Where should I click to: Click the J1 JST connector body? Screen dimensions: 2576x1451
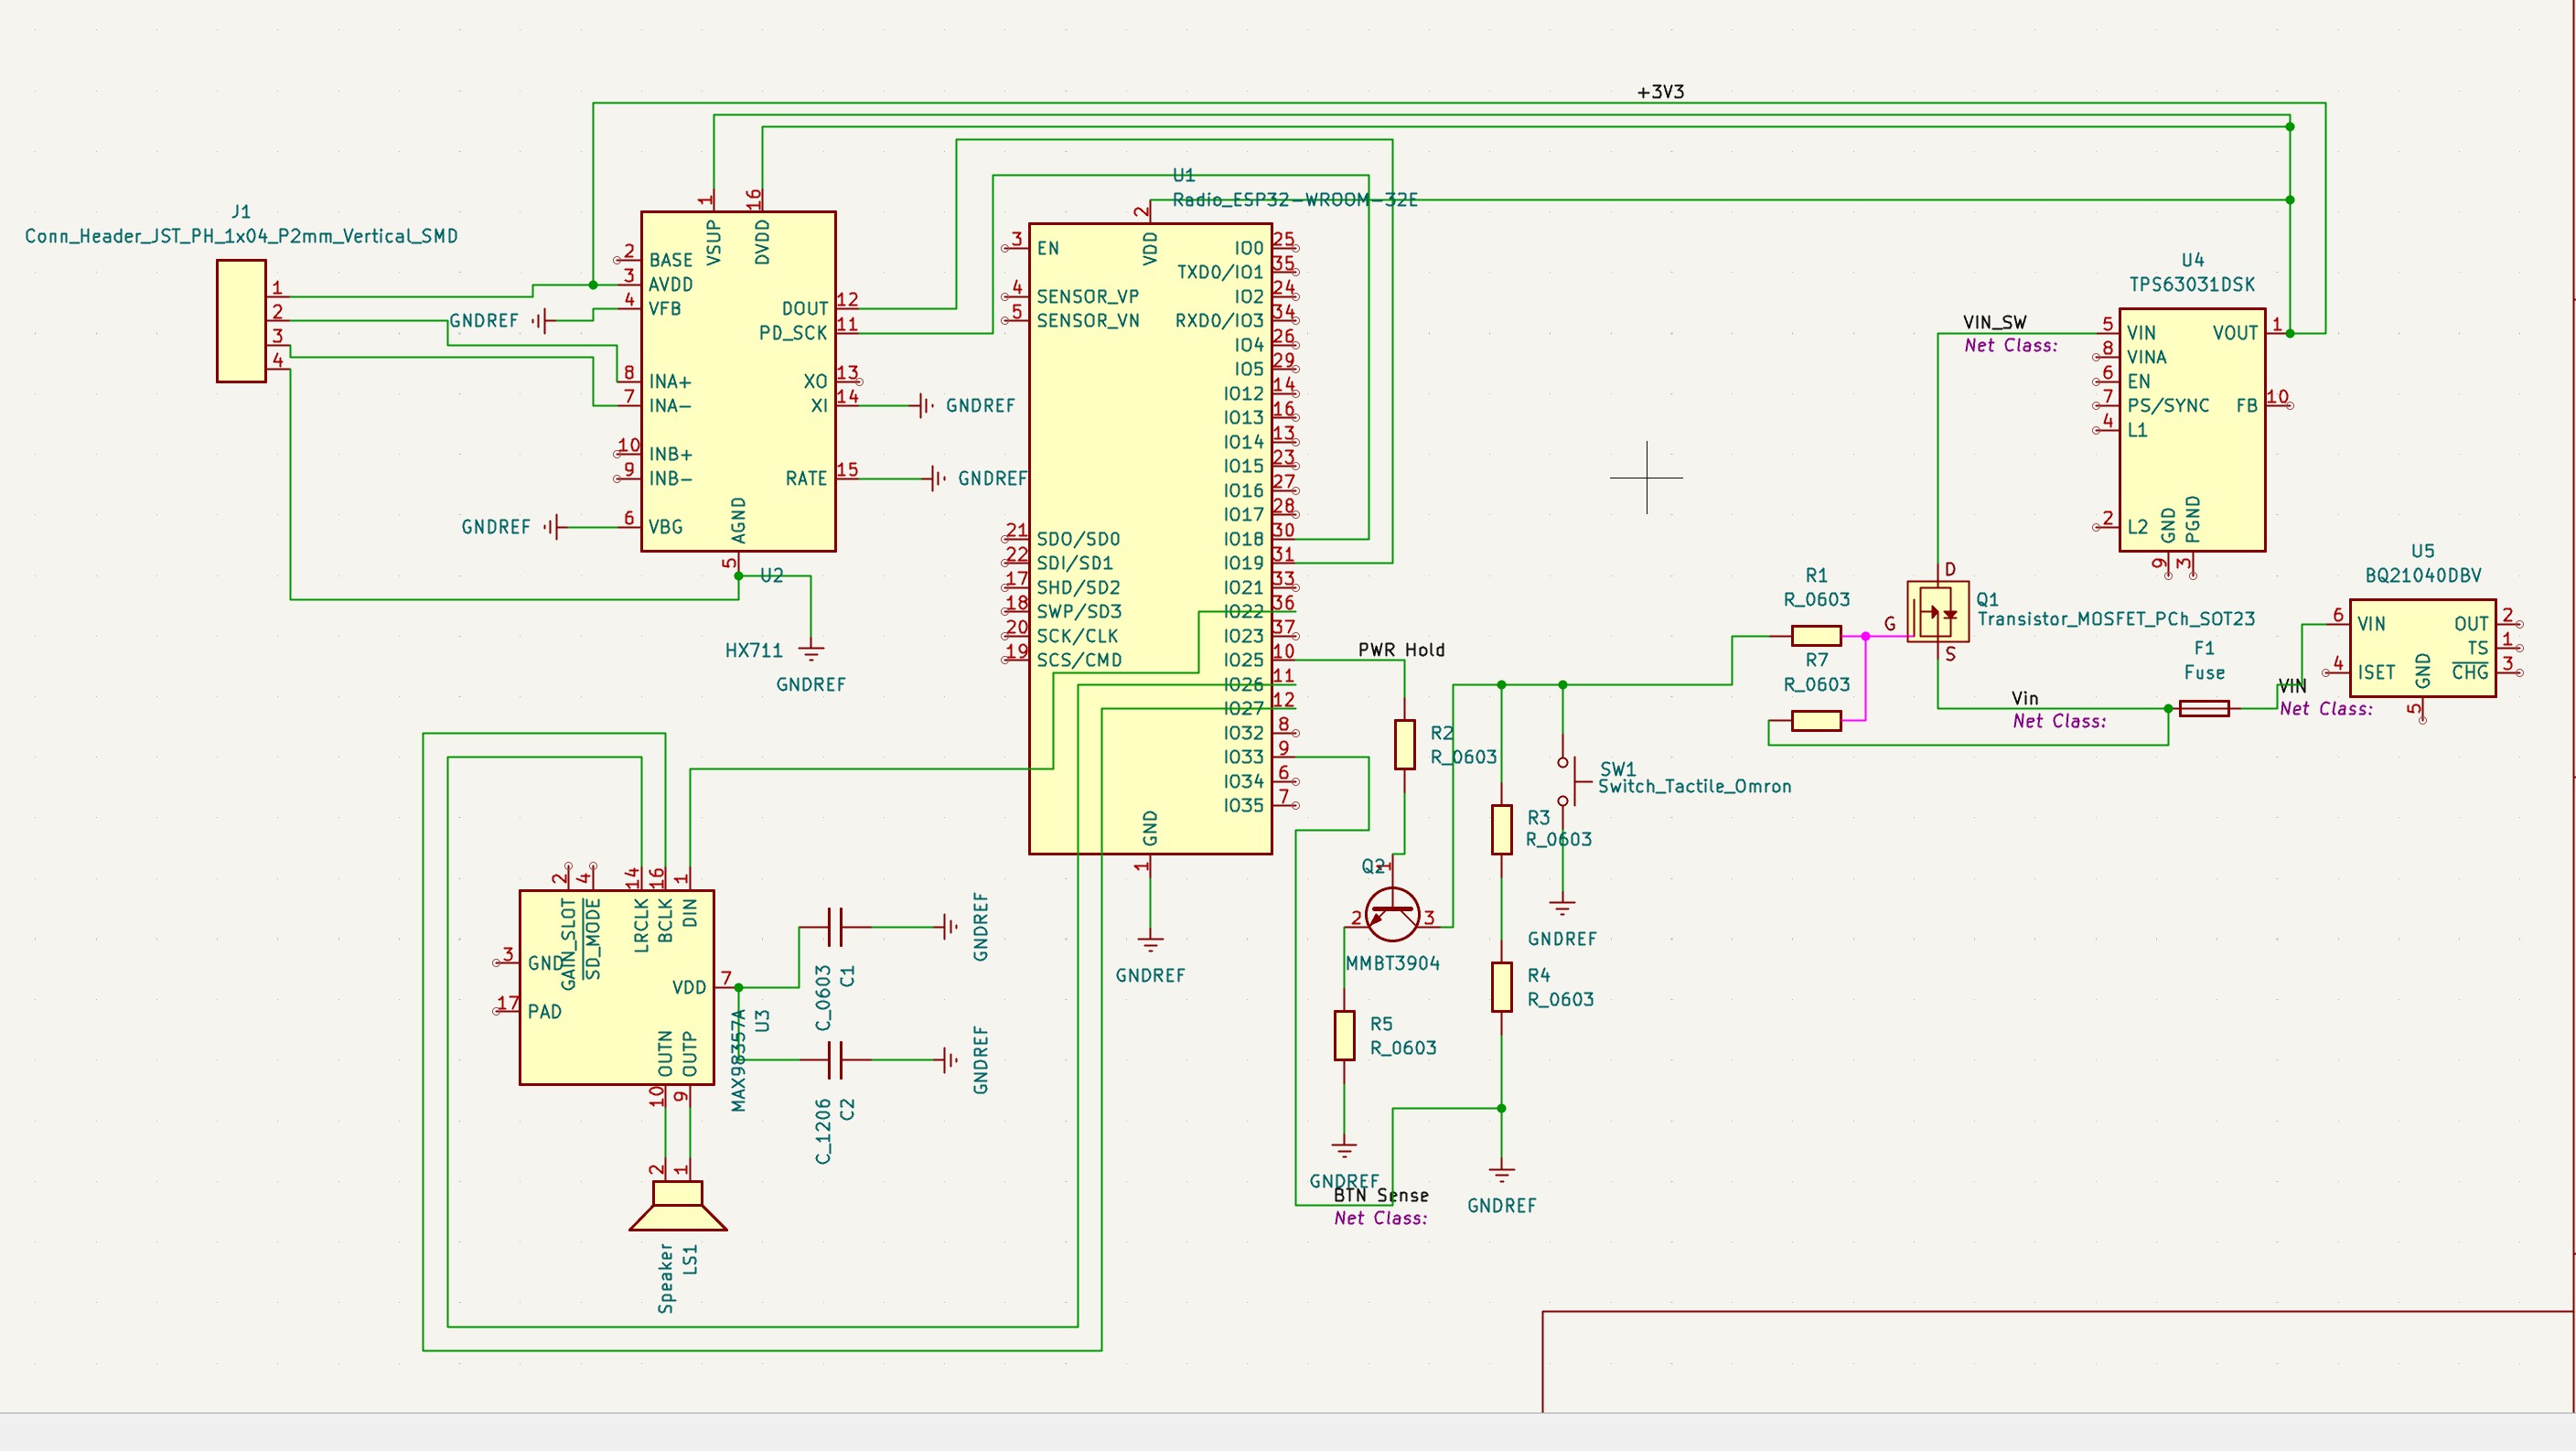[x=241, y=321]
